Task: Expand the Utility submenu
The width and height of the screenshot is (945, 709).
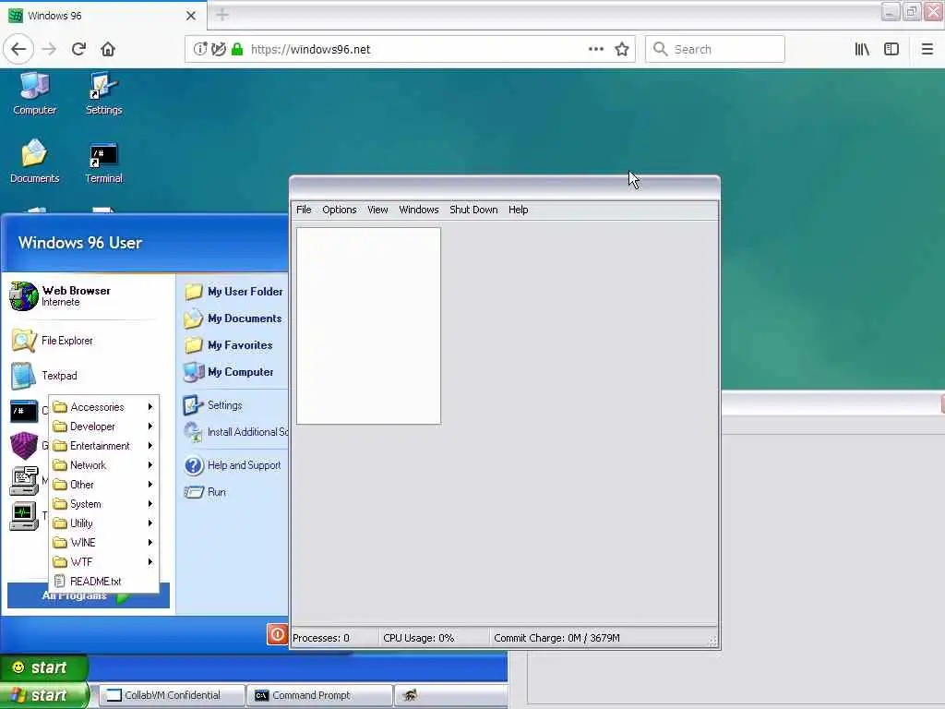Action: pos(103,523)
